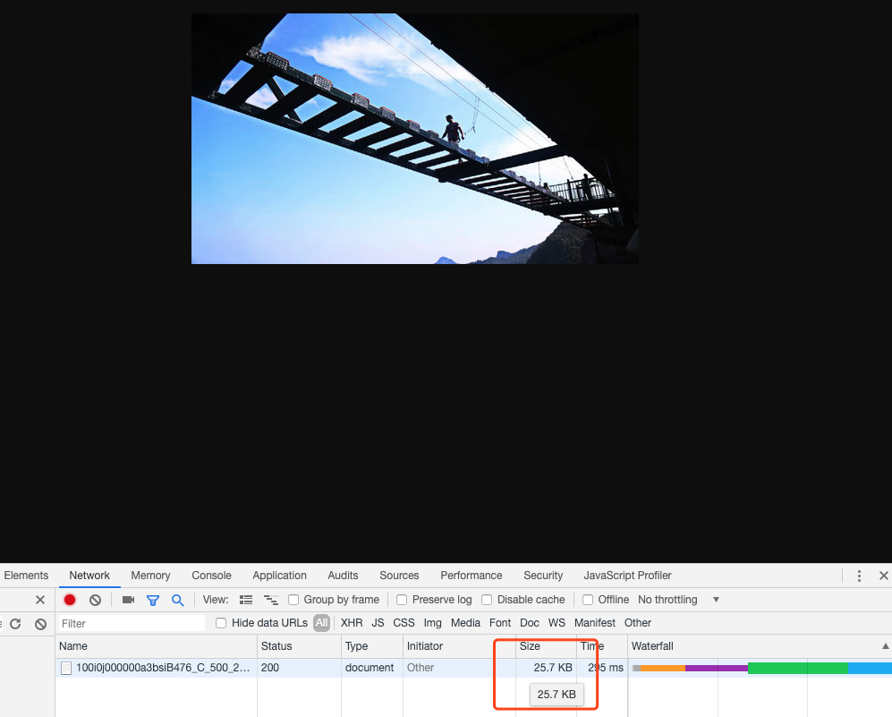Open the Audits tab
Viewport: 892px width, 717px height.
[x=343, y=576]
